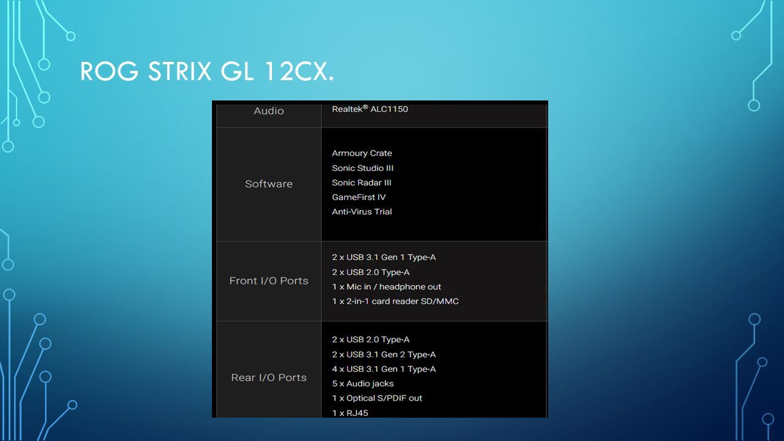Screen dimensions: 784x441
Task: Click 5 x Audio jacks line
Action: click(363, 383)
